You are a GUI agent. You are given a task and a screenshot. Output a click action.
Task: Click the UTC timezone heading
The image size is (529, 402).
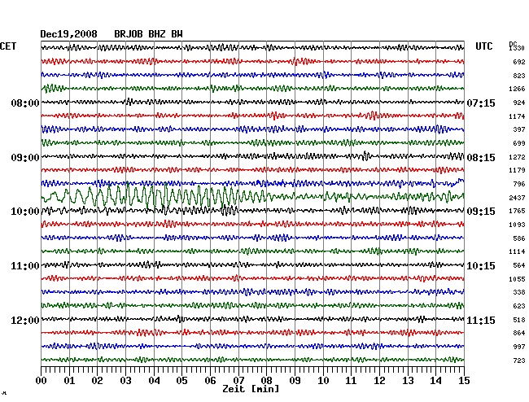tap(483, 46)
